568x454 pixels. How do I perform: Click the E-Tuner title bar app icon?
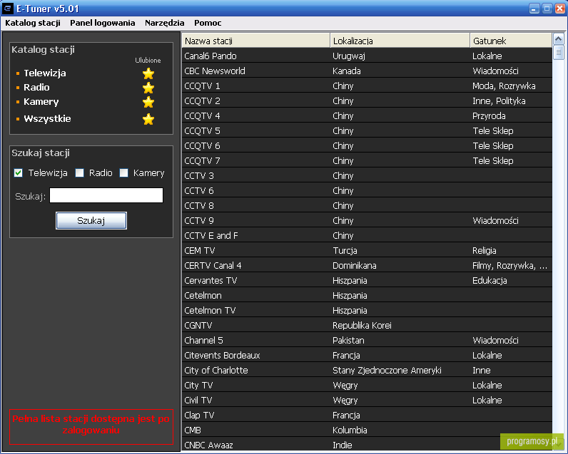click(8, 8)
